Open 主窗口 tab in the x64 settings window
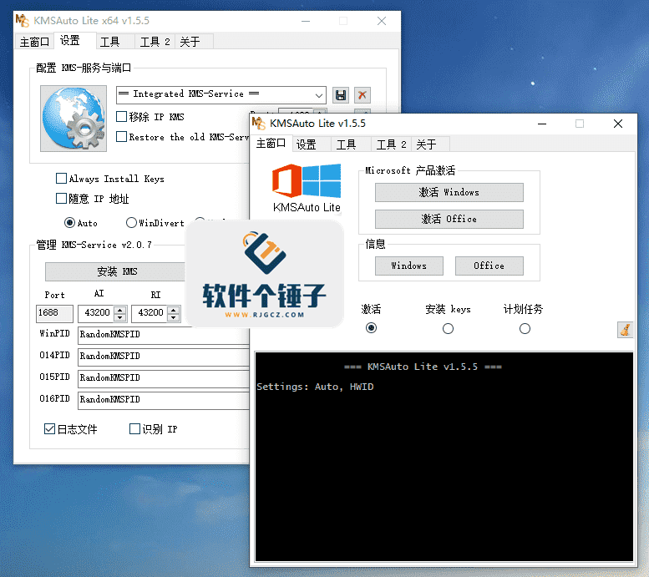Viewport: 649px width, 577px height. 34,42
